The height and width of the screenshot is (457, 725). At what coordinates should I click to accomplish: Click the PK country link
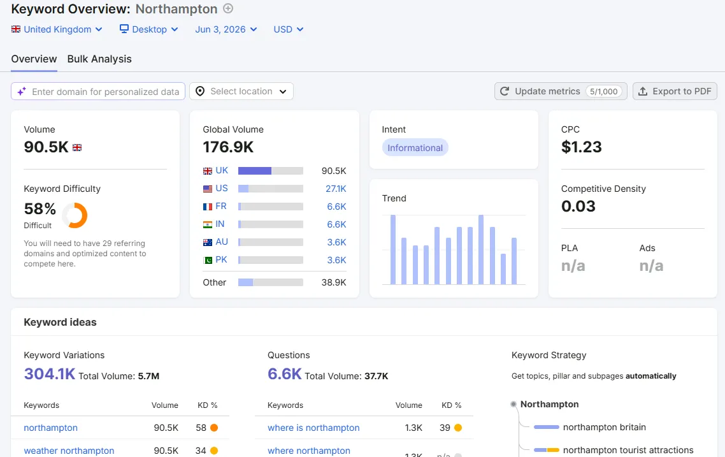point(221,259)
